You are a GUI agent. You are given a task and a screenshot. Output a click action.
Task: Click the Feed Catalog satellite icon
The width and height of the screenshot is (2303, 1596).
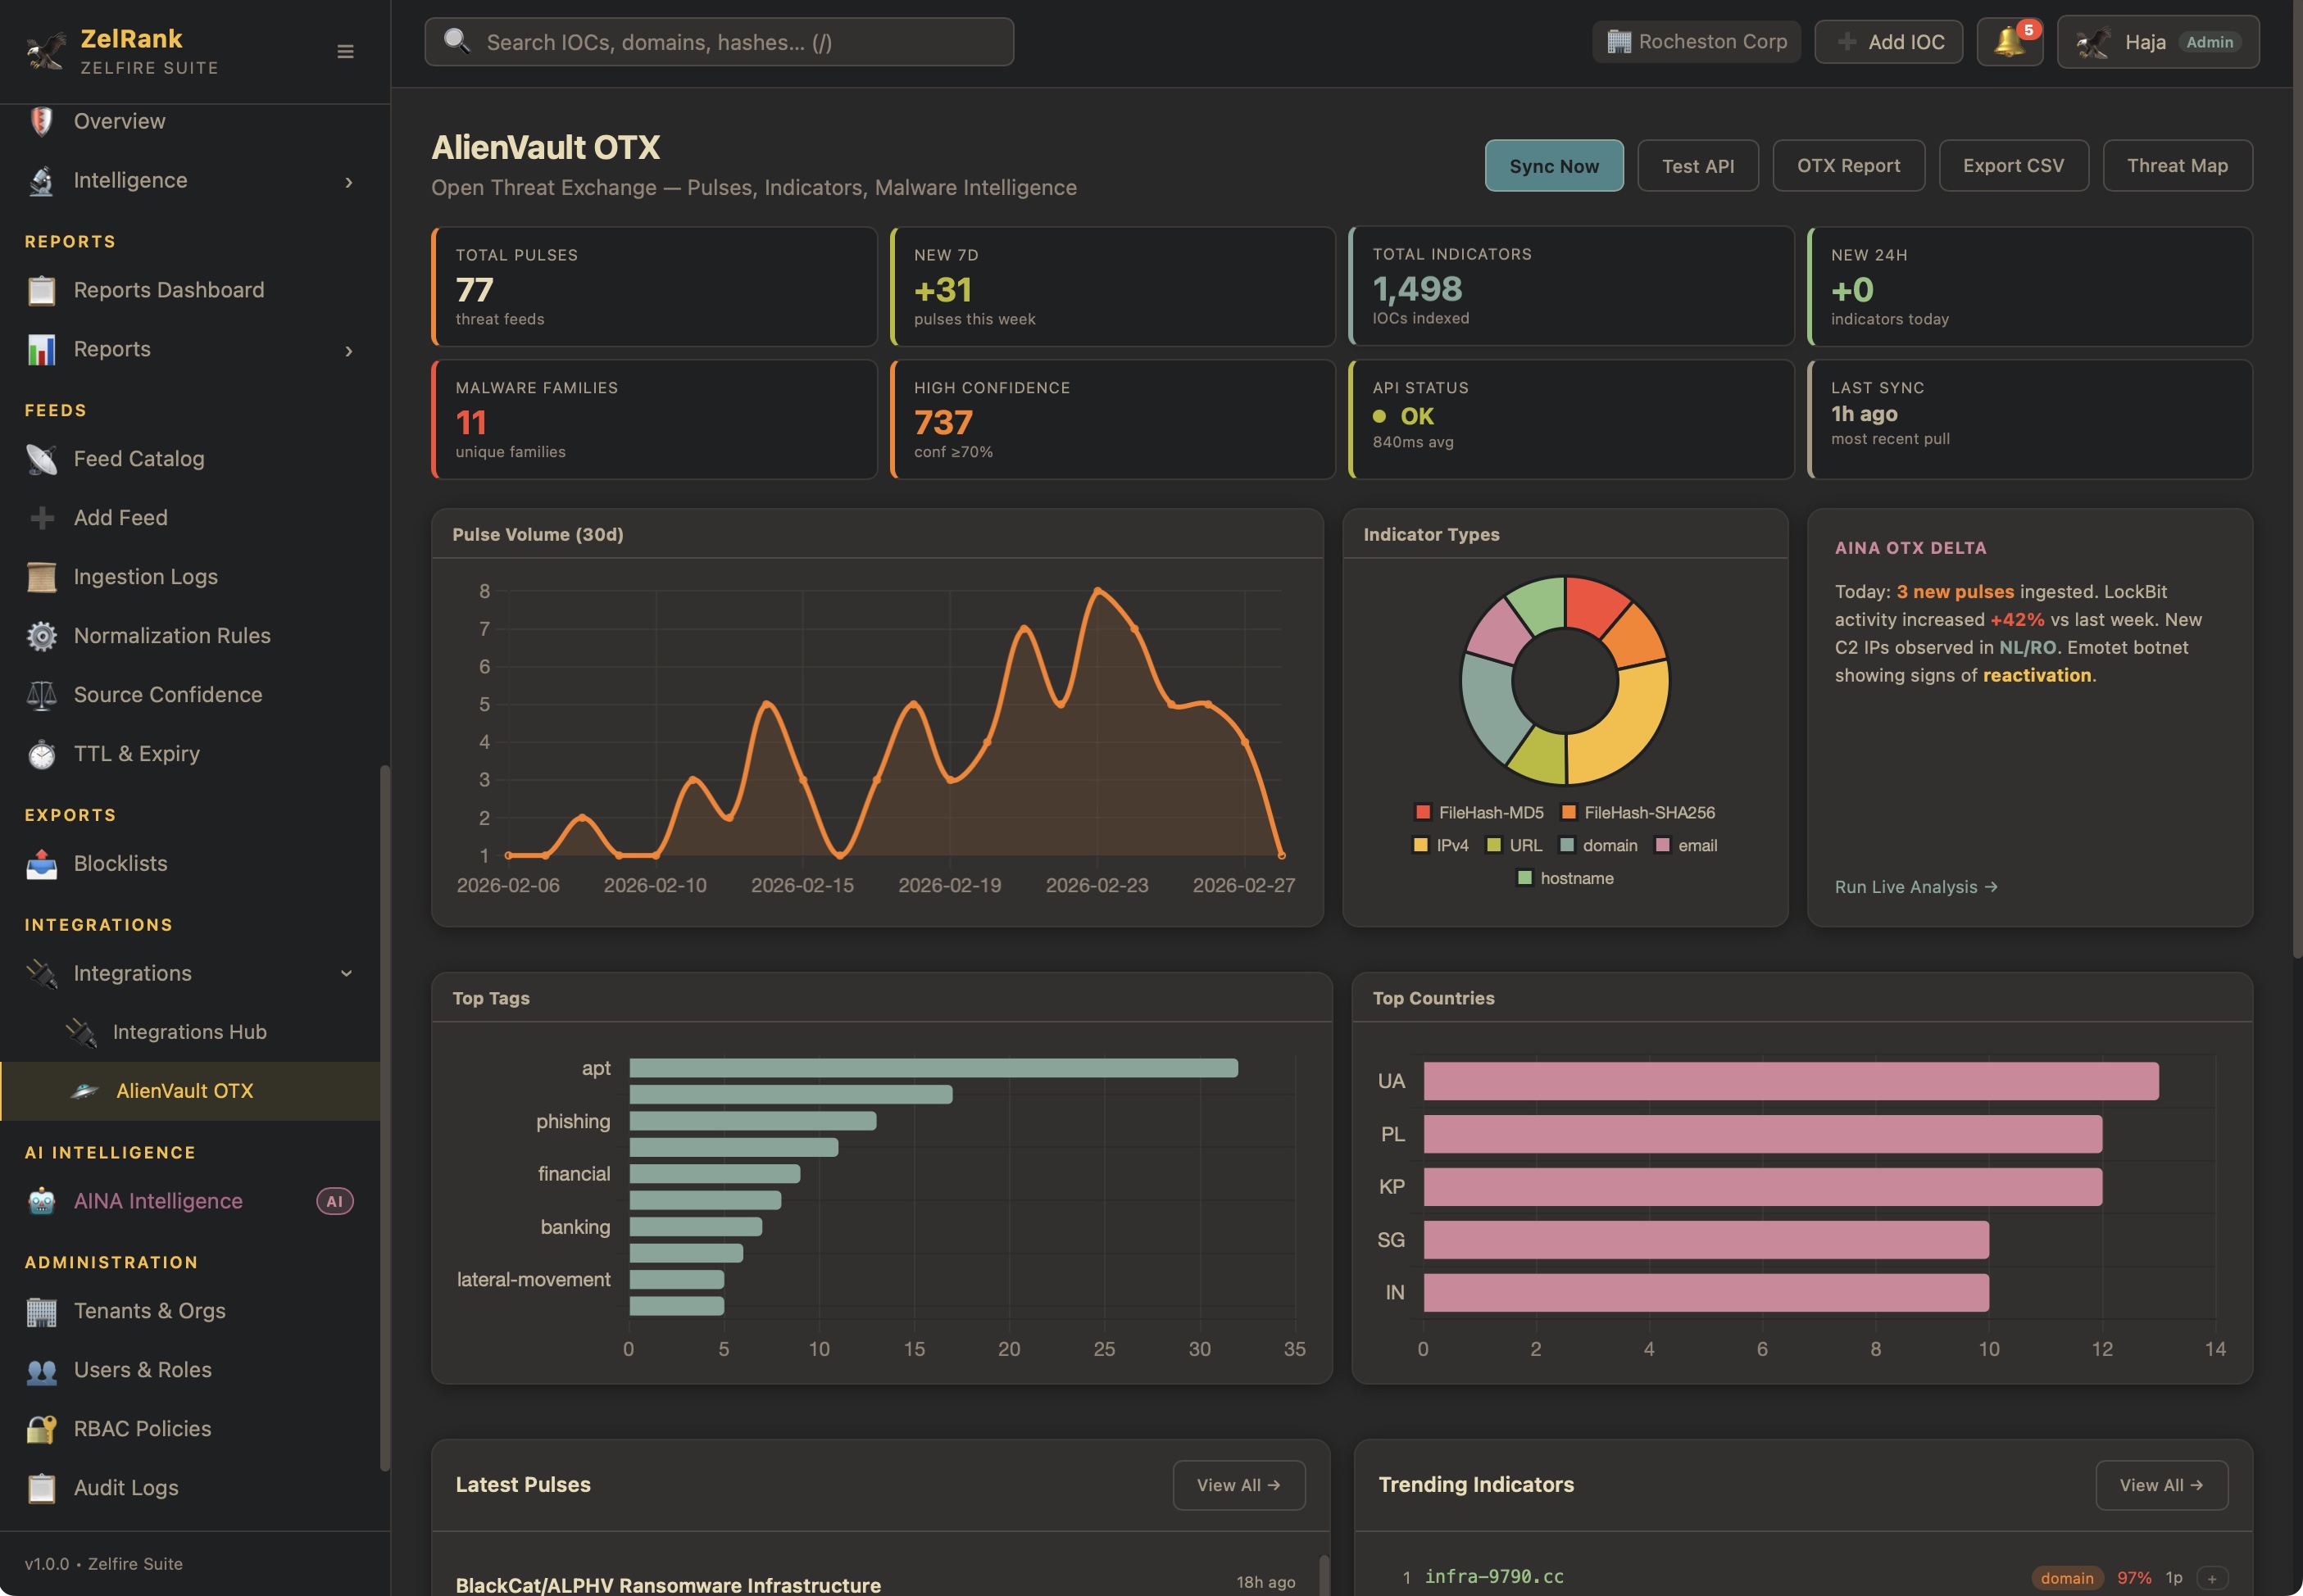tap(41, 459)
